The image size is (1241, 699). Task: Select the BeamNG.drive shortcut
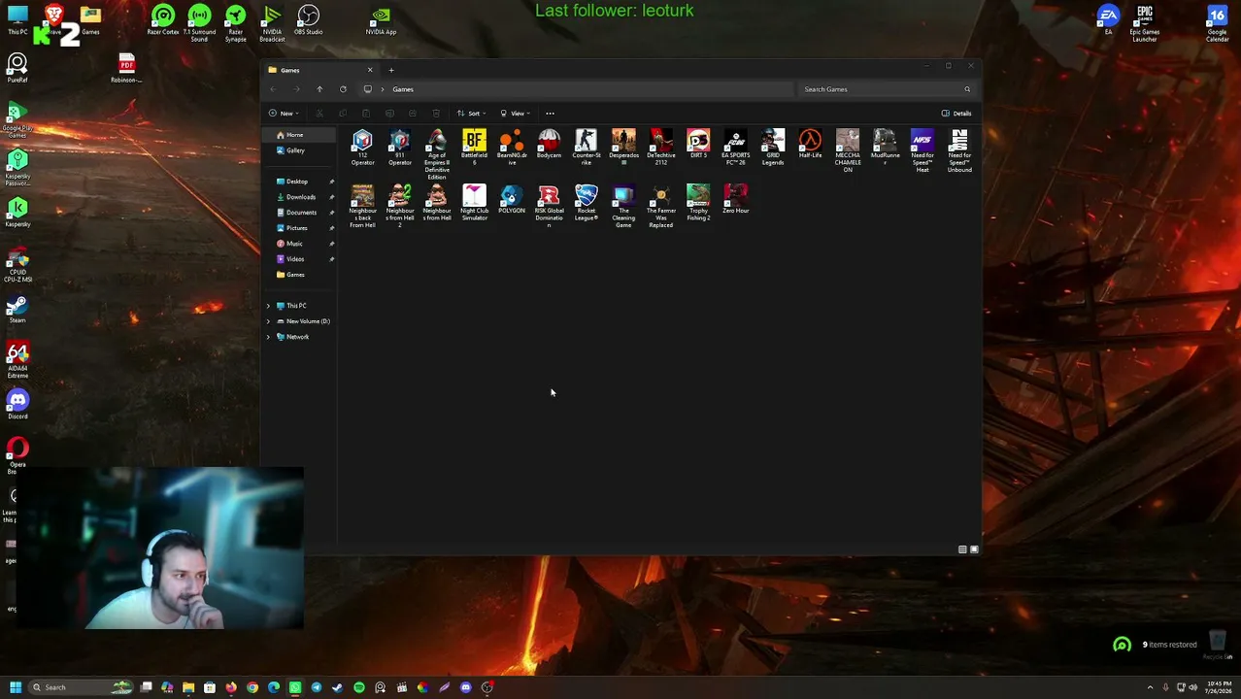point(512,148)
